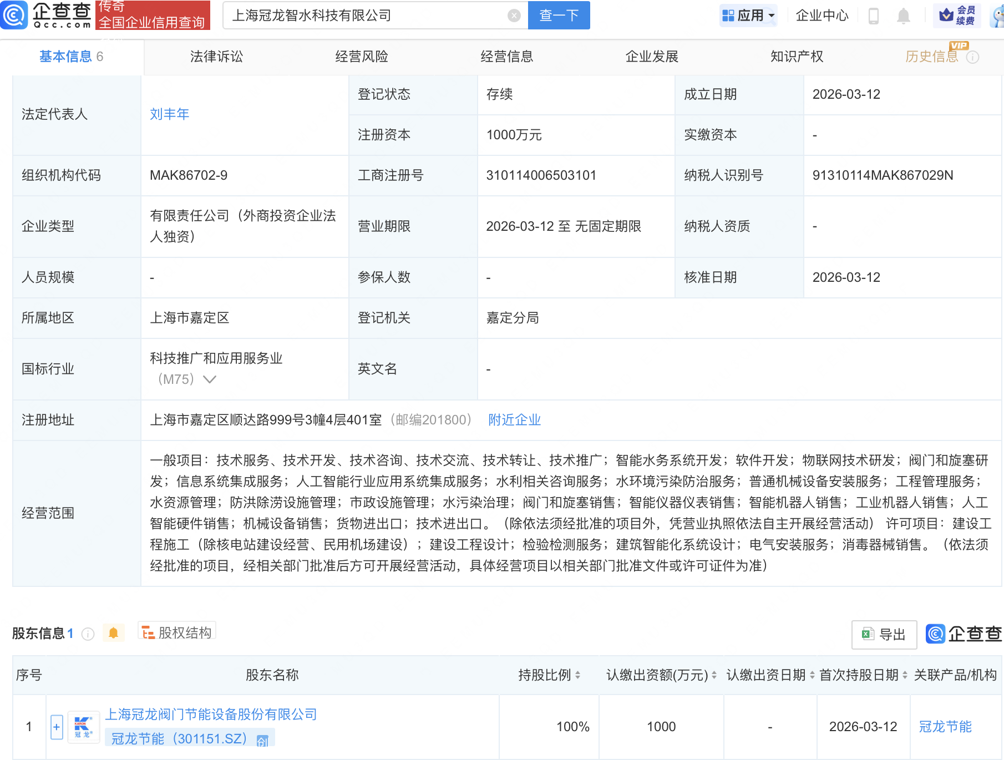Clear the search box with the X icon

[514, 16]
